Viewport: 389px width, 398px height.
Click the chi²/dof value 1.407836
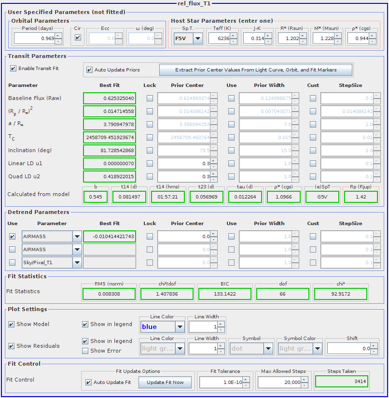(167, 294)
